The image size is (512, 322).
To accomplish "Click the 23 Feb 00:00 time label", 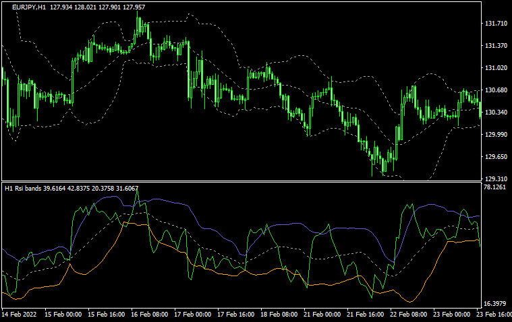I will pyautogui.click(x=451, y=315).
